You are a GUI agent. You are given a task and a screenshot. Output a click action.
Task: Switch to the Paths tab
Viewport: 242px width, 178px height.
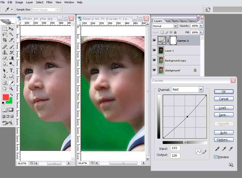pos(176,21)
